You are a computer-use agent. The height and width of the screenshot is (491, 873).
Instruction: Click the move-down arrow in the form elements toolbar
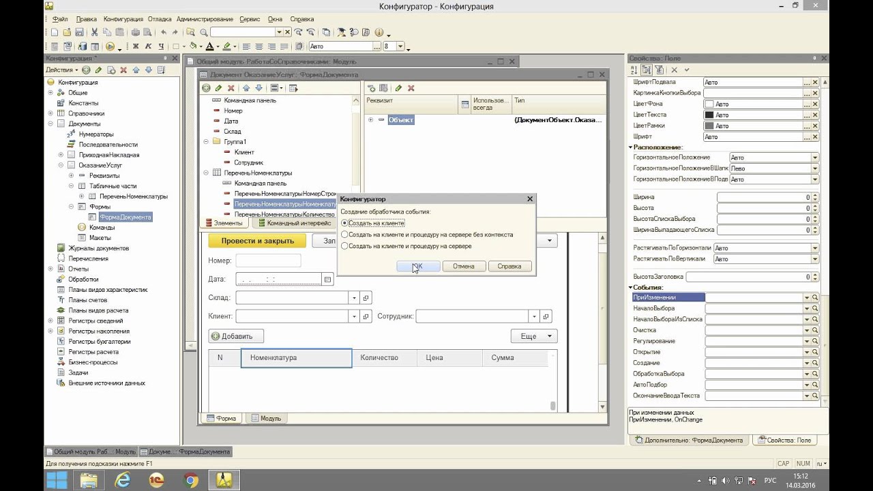tap(258, 88)
